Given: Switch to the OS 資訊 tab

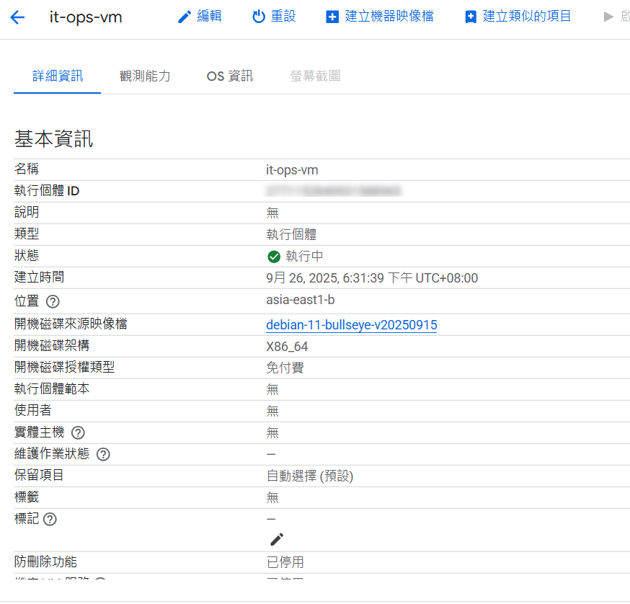Looking at the screenshot, I should [230, 76].
